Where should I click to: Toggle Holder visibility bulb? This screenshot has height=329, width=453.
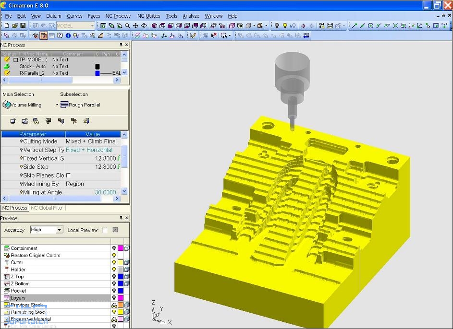(x=114, y=270)
